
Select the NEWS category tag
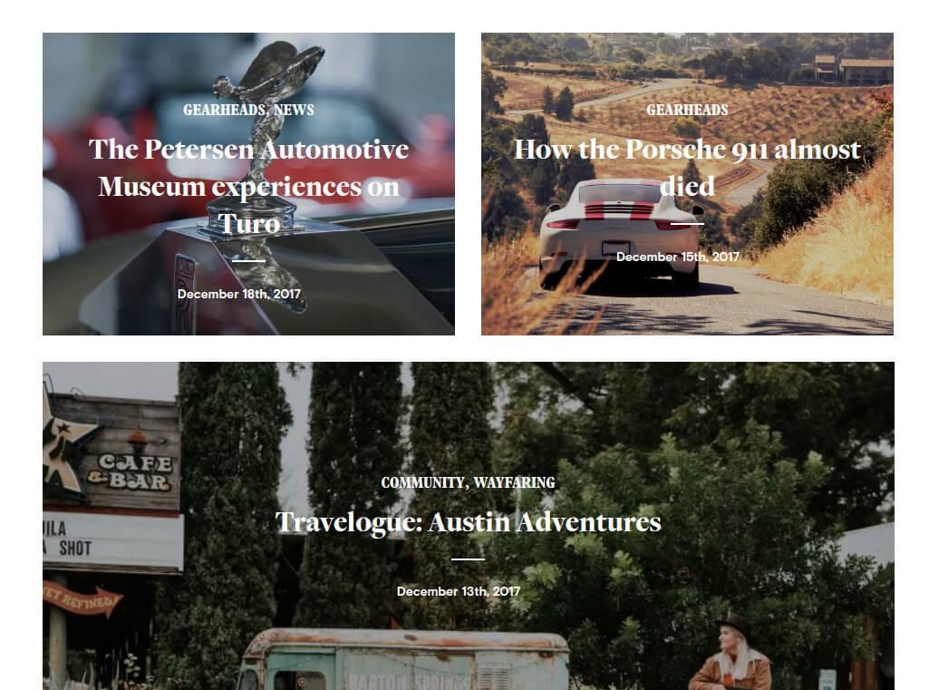tap(294, 110)
